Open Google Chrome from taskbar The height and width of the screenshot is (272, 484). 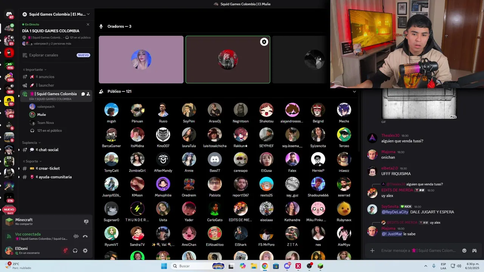click(x=265, y=266)
